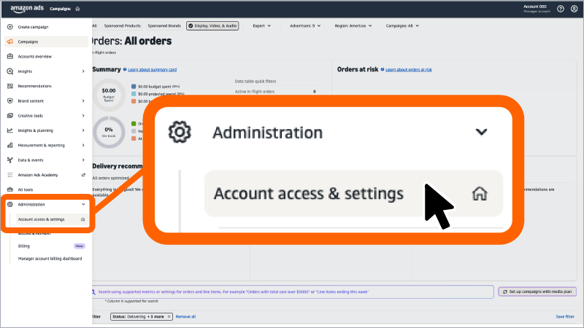Click the $0.00 budget spent legend swatch
This screenshot has height=328, width=584.
(x=134, y=86)
